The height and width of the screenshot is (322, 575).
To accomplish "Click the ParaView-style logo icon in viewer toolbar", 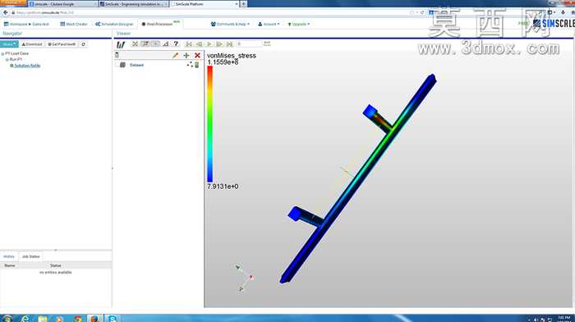I will (121, 44).
